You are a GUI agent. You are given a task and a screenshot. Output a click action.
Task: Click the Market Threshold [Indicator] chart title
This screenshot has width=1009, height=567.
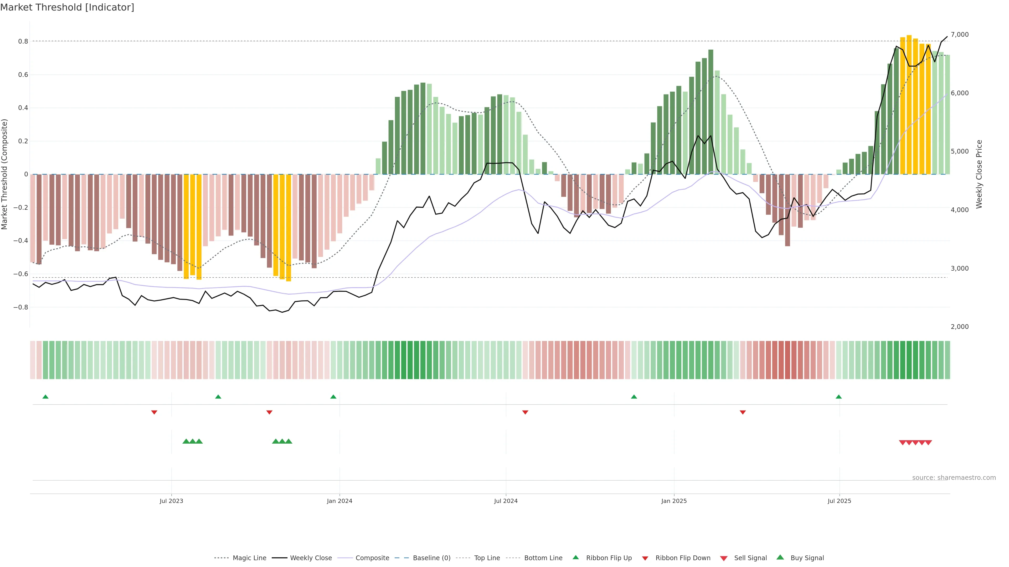coord(67,7)
